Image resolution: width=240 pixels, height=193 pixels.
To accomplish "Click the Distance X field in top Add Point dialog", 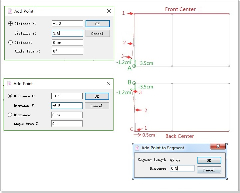I will click(68, 24).
